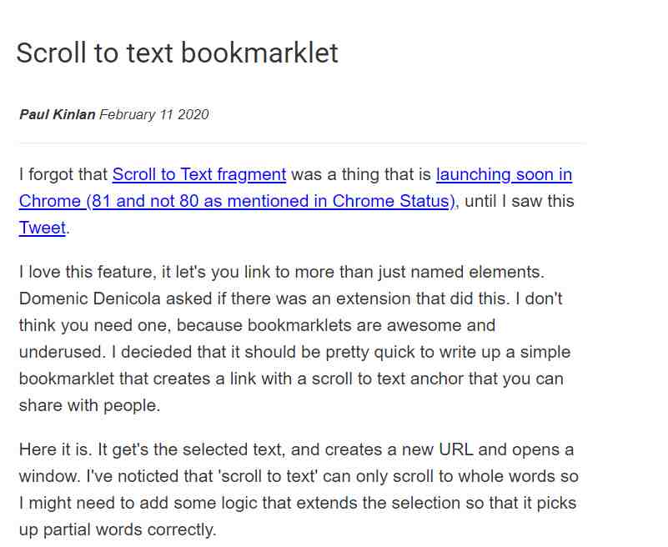Click the name "Domenic Denicola"
Viewport: 668px width, 547px height.
pos(89,299)
